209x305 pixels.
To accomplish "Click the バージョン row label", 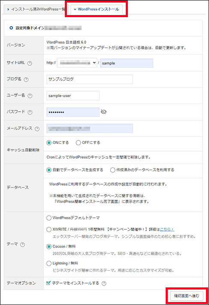I will pos(16,45).
